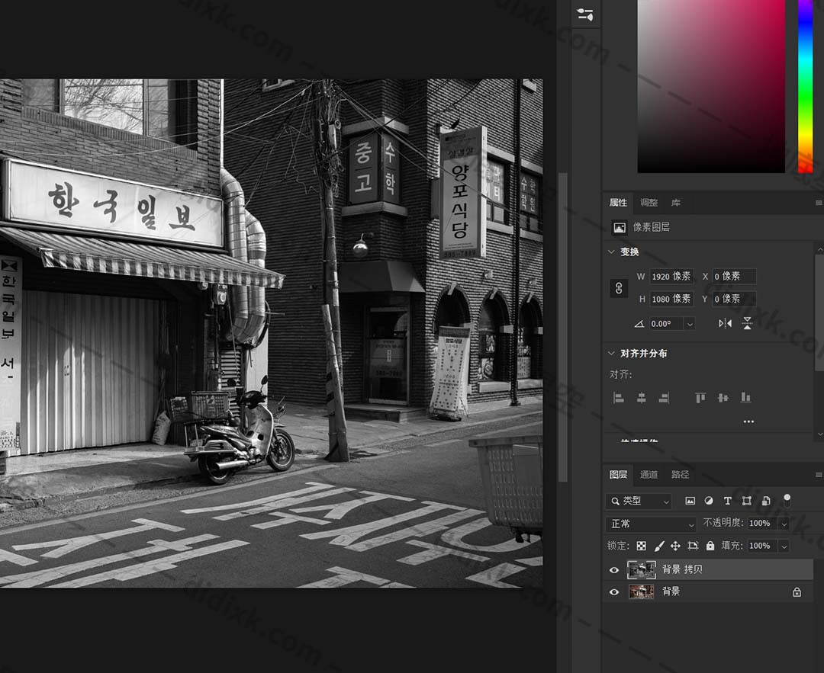824x673 pixels.
Task: Align right edges in the Properties panel
Action: (665, 398)
